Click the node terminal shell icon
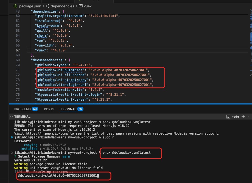Image resolution: width=252 pixels, height=183 pixels. (228, 117)
